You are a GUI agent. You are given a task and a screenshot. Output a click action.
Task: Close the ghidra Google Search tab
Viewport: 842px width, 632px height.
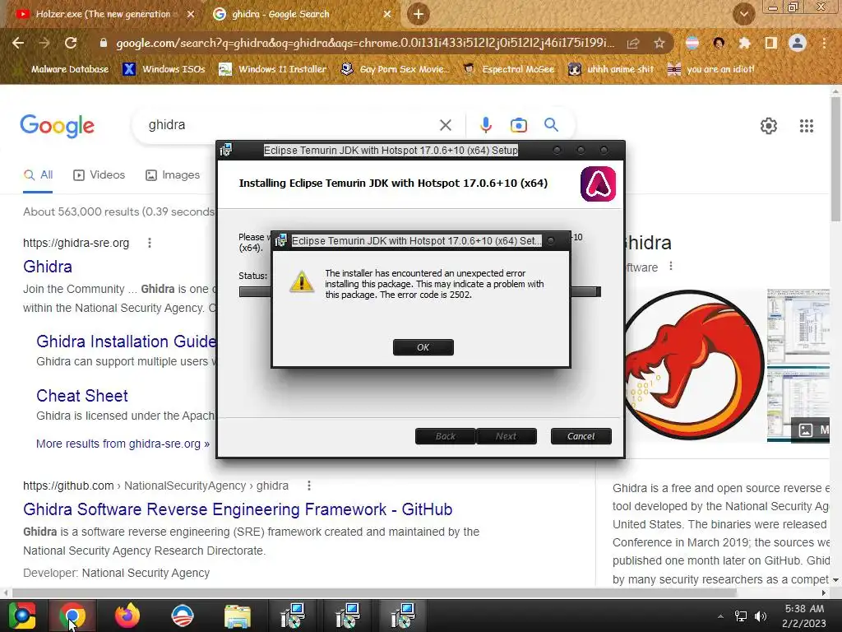(387, 14)
